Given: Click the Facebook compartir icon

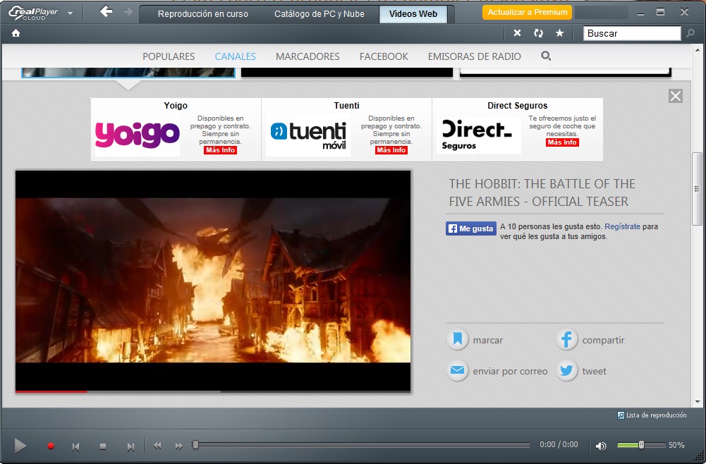Looking at the screenshot, I should point(566,339).
